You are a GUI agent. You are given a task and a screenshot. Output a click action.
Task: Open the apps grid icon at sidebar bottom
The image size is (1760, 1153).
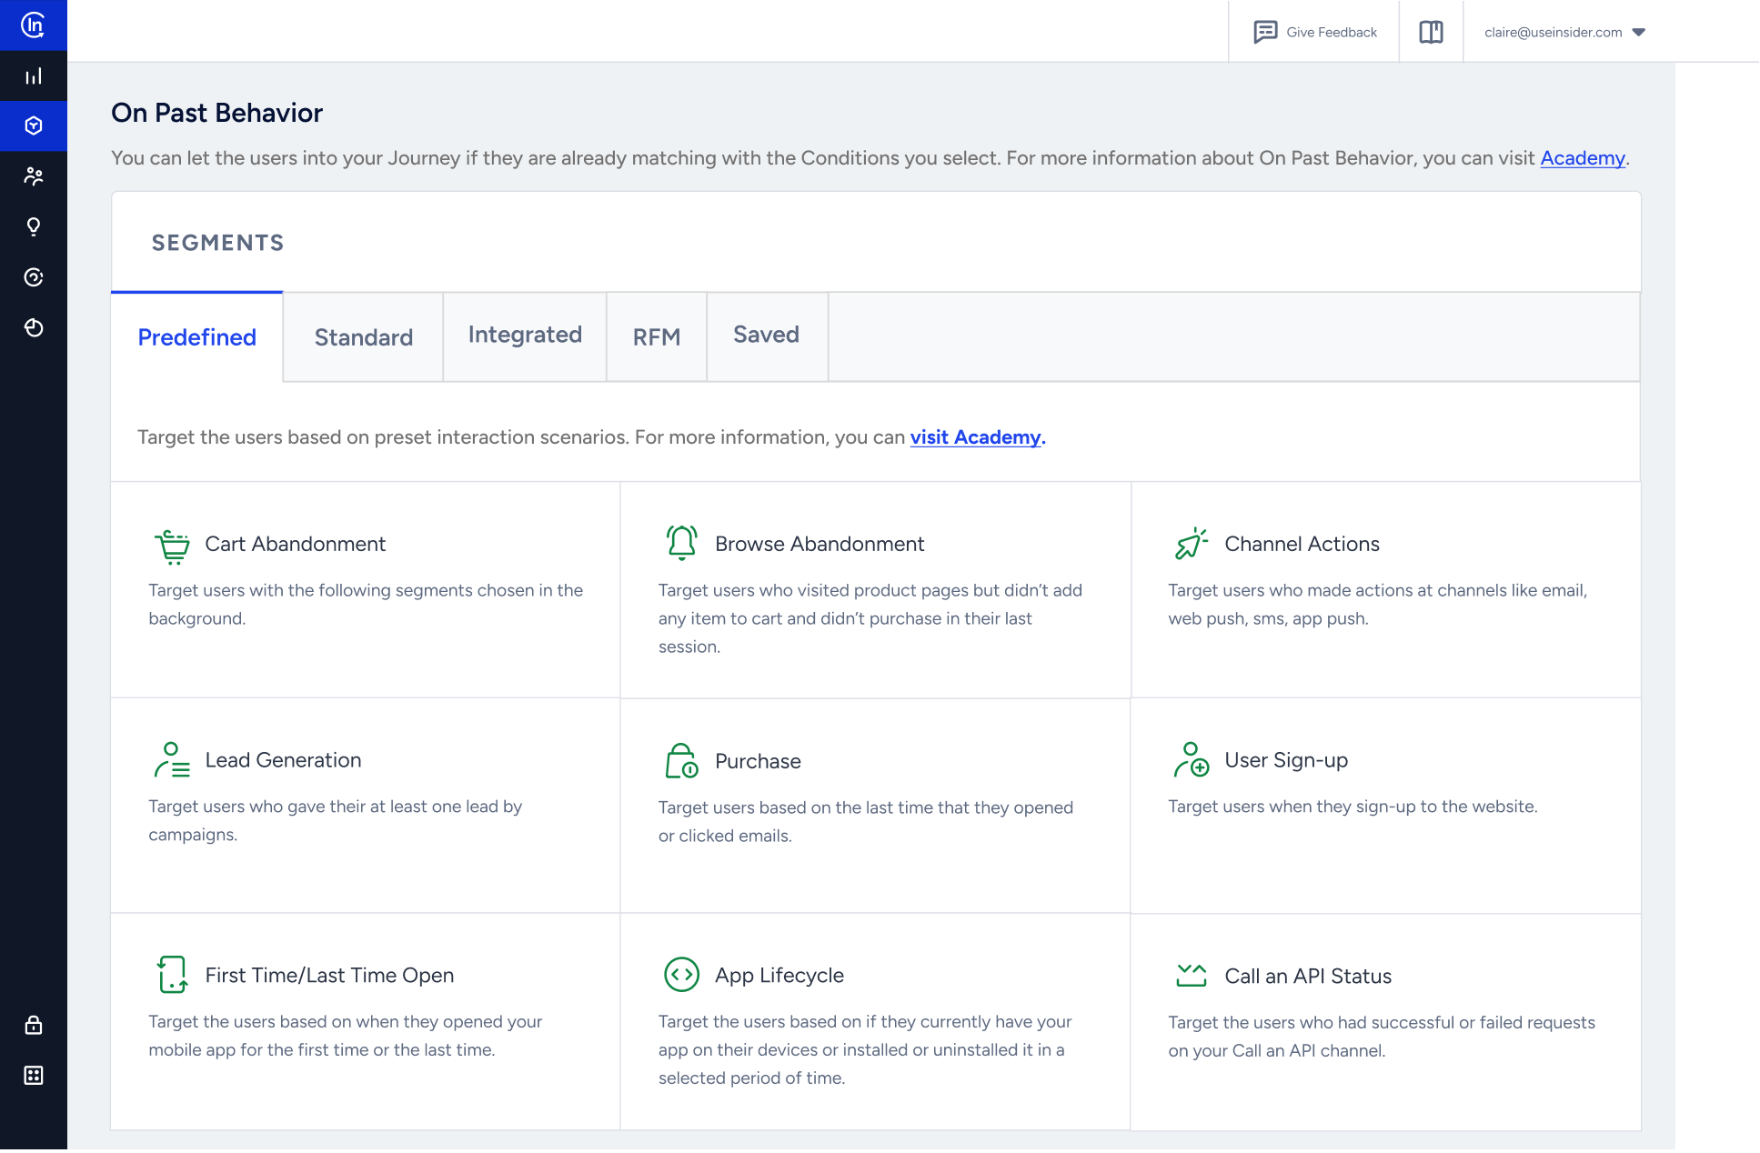point(33,1075)
